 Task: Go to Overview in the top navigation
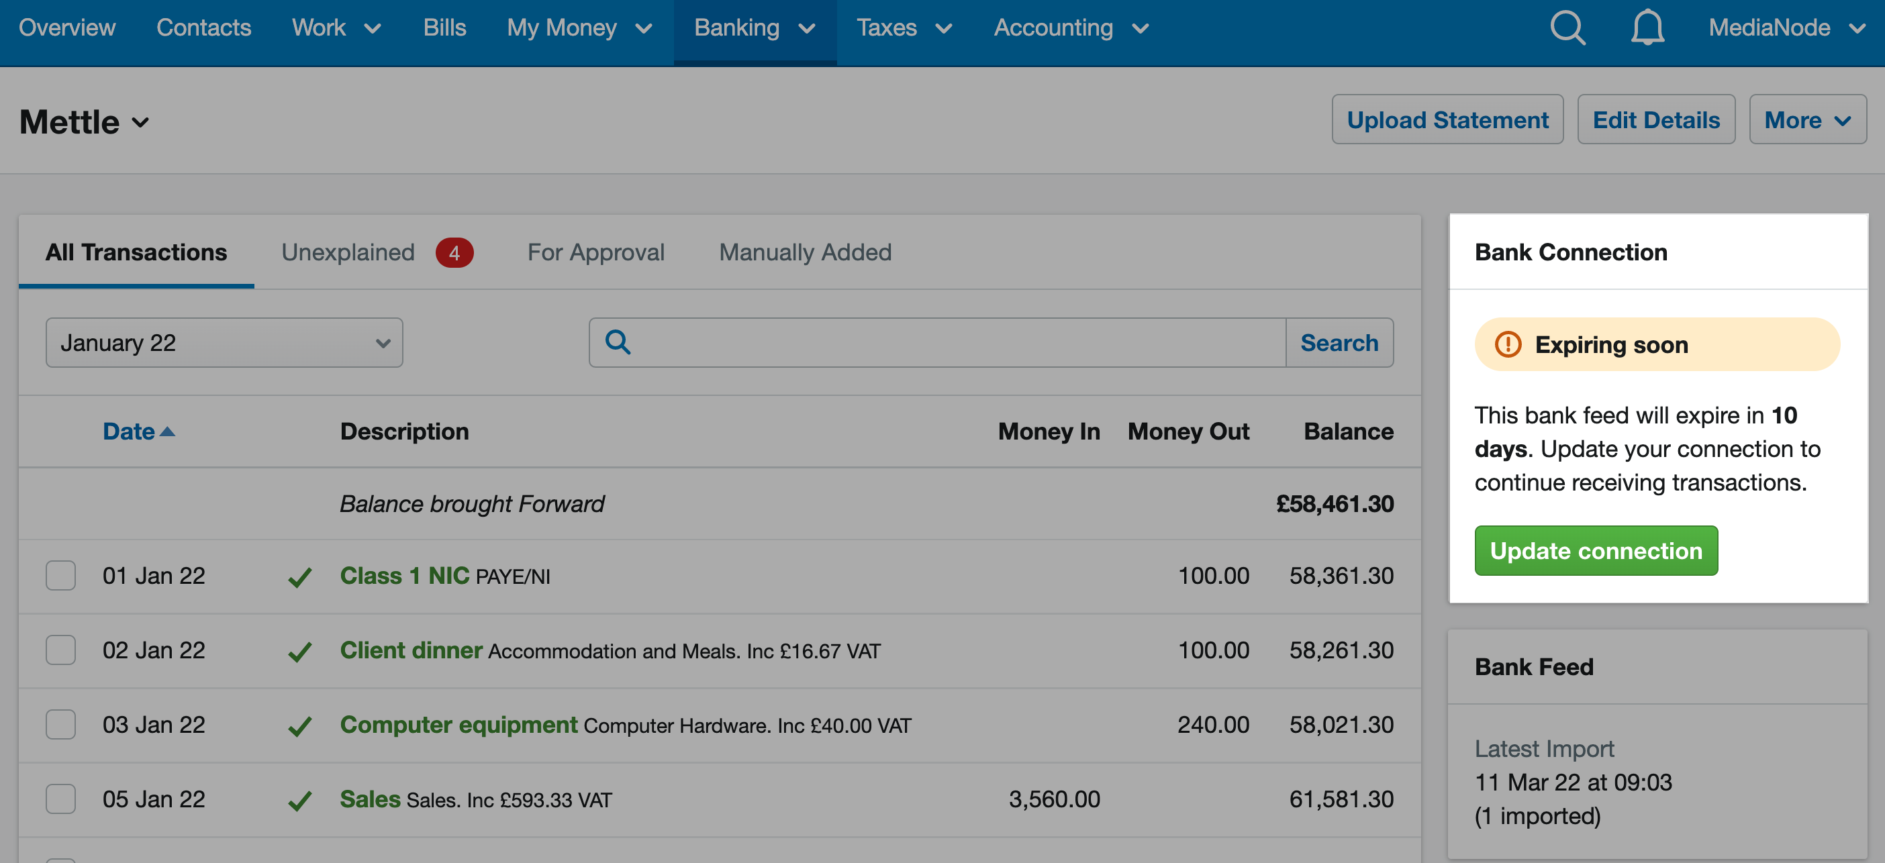pos(66,28)
